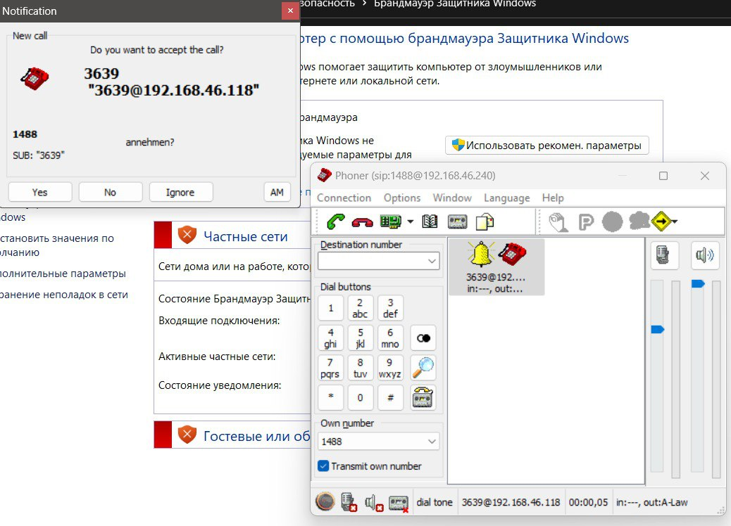This screenshot has height=526, width=731.
Task: Click Использовать рекомен. параметры button
Action: [x=547, y=146]
